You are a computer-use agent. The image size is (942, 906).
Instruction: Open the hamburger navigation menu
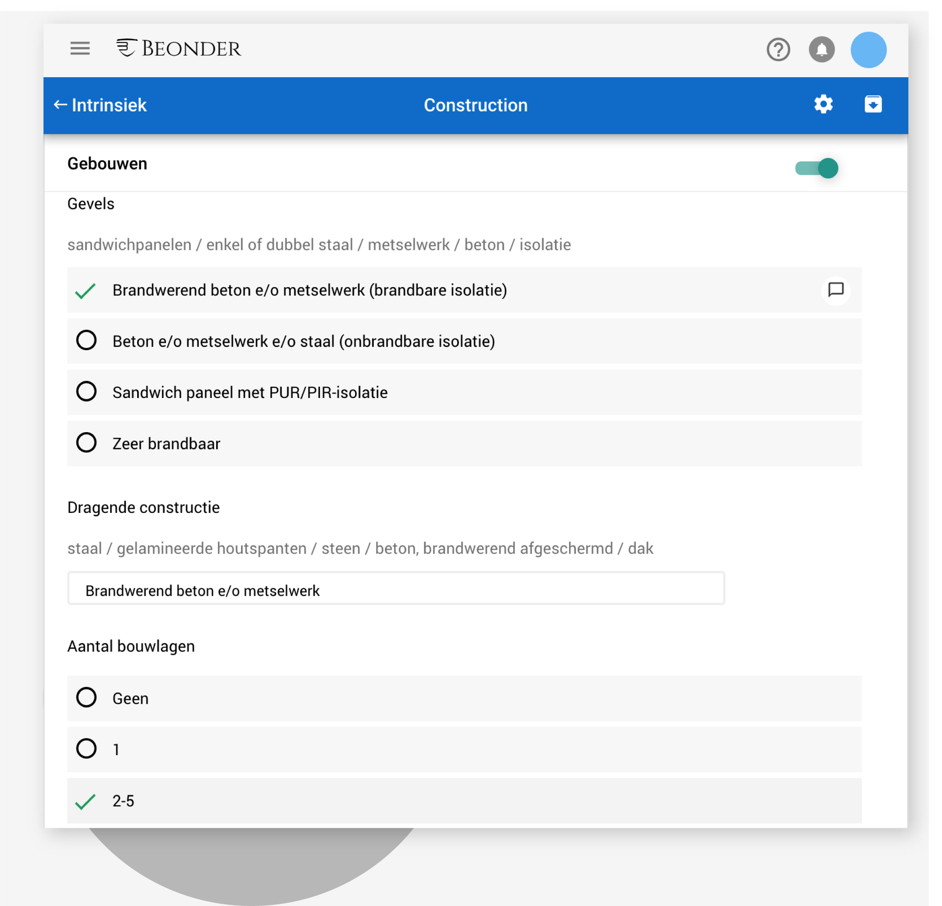coord(80,48)
